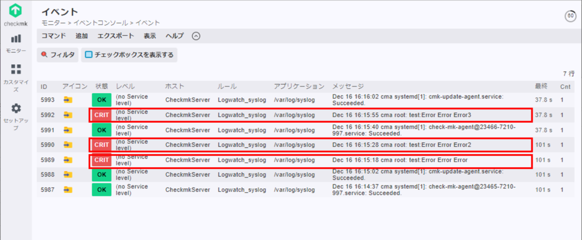The height and width of the screenshot is (240, 582).
Task: Open the エクスポート menu
Action: (116, 36)
